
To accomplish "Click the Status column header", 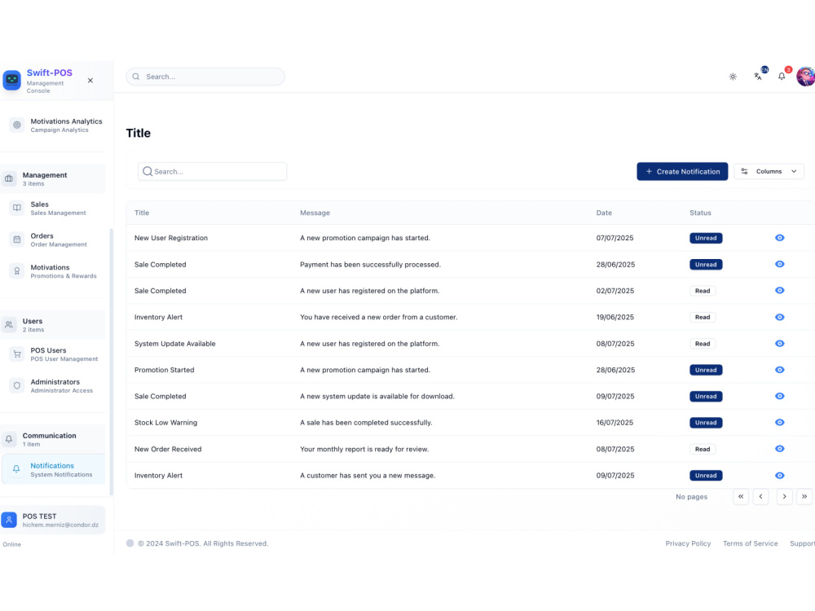I will tap(700, 213).
